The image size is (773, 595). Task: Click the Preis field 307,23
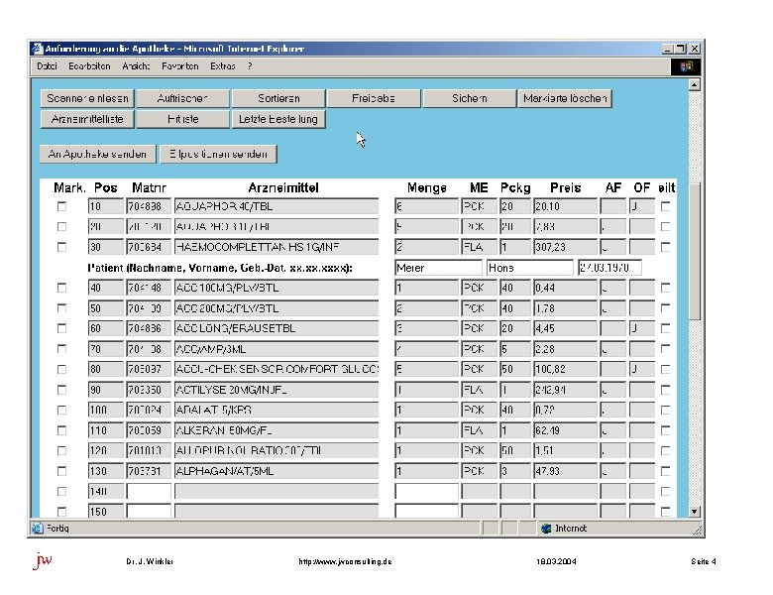click(565, 247)
